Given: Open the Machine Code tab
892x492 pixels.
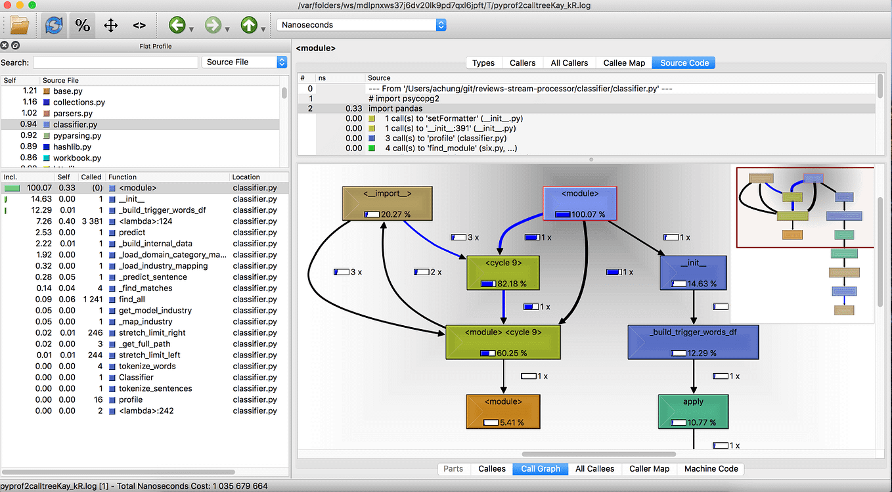Looking at the screenshot, I should point(710,468).
